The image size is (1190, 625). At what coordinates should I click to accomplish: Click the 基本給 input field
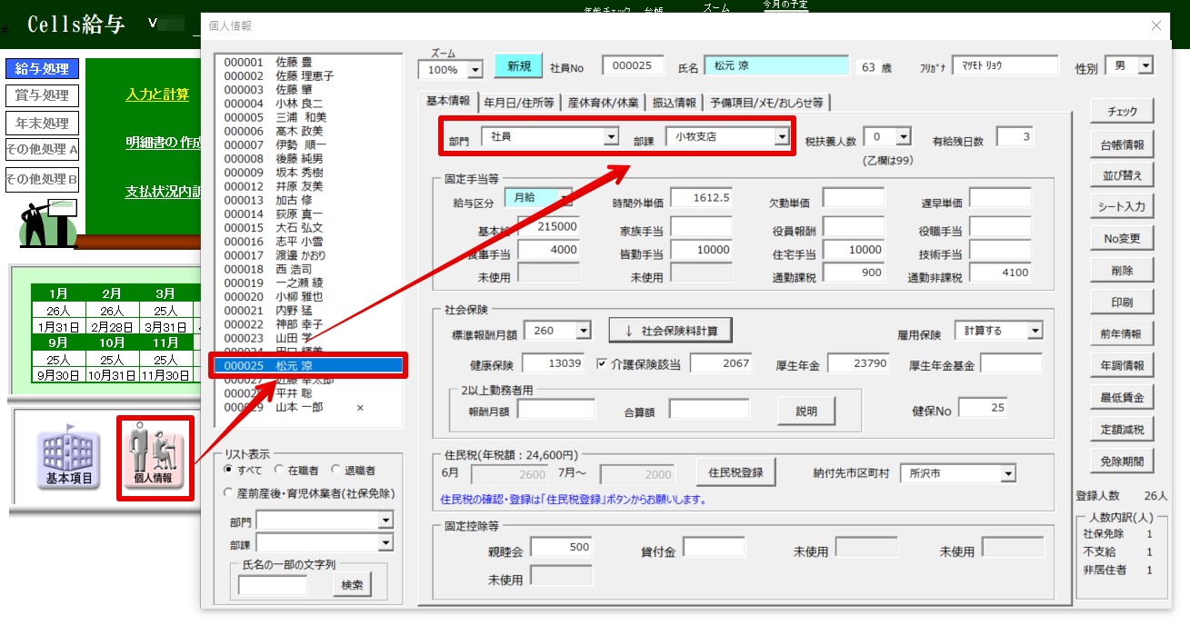click(548, 226)
